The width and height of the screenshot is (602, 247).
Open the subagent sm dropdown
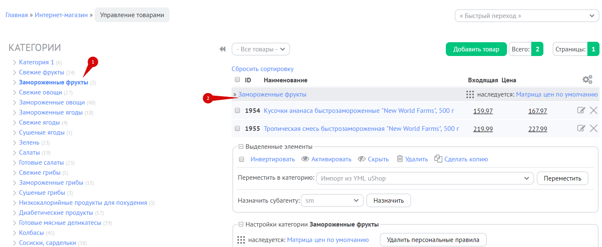(332, 201)
